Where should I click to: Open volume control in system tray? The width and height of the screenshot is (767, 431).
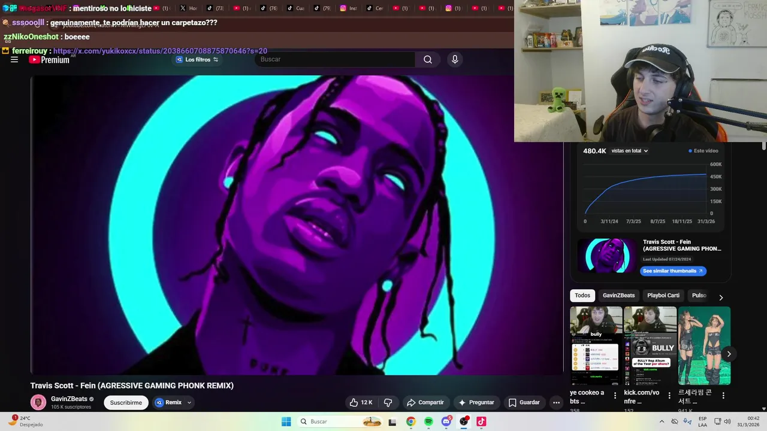click(727, 421)
